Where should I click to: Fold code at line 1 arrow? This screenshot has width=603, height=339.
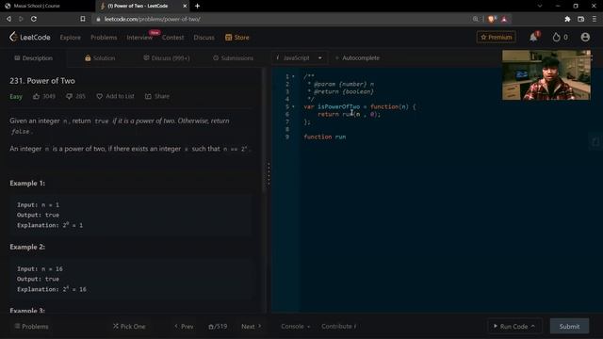point(293,76)
